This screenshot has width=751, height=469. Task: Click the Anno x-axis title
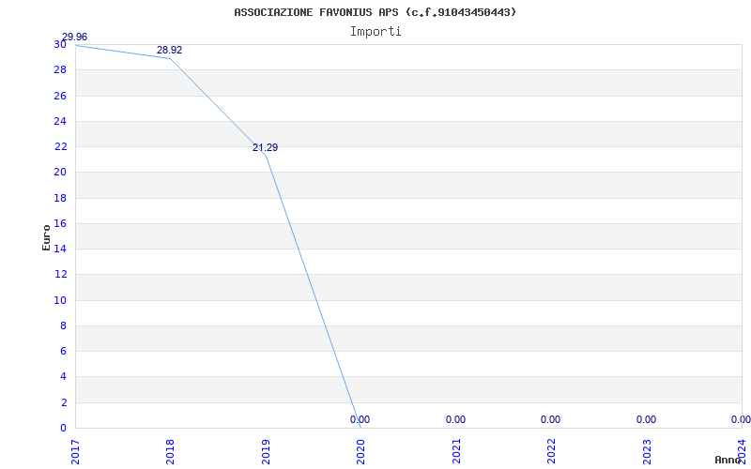point(728,460)
